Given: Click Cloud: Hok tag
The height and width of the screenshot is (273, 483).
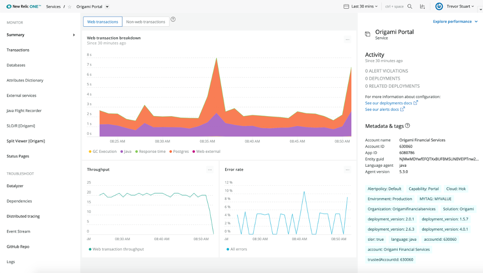Looking at the screenshot, I should [456, 189].
